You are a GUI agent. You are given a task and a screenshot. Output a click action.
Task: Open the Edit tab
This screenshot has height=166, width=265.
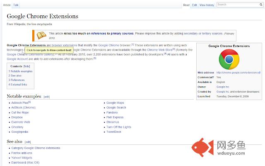(x=194, y=5)
